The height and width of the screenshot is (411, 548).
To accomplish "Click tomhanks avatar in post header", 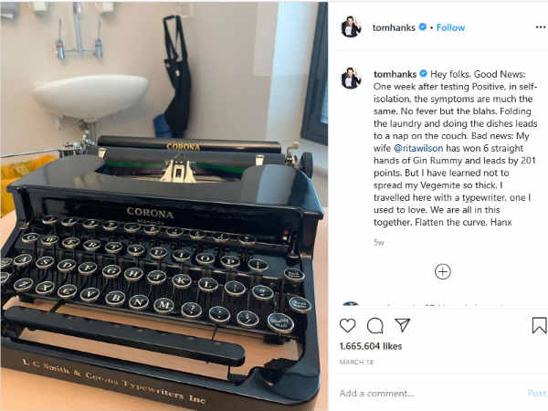I will pos(351,26).
